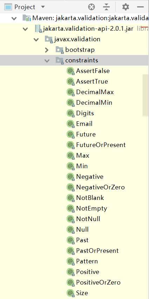Hide the Project panel with minus icon
Image resolution: width=149 pixels, height=299 pixels.
click(x=140, y=7)
